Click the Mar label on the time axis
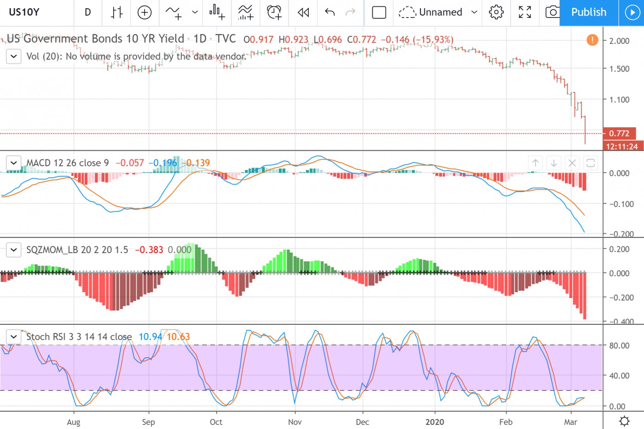The width and height of the screenshot is (644, 429). click(570, 422)
